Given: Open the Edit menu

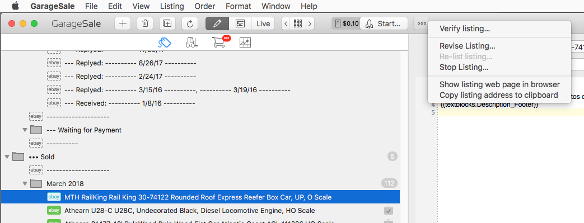Looking at the screenshot, I should pyautogui.click(x=115, y=6).
